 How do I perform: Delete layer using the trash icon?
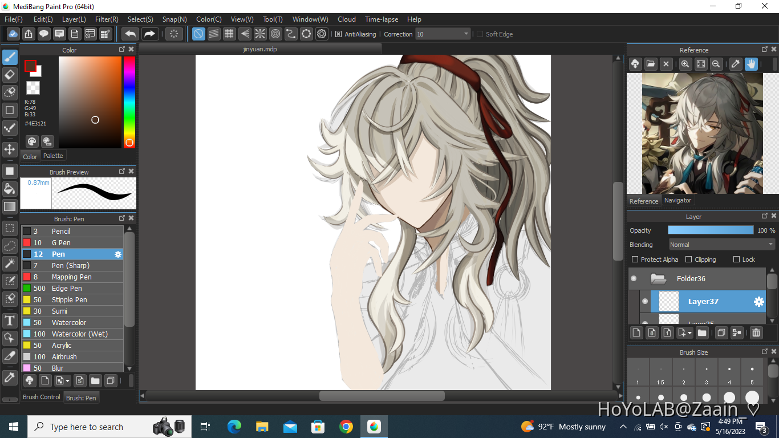(756, 332)
